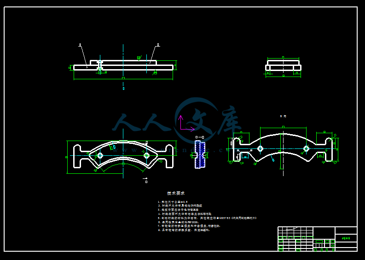Click the 技术要求 technical requirements heading
Image resolution: width=365 pixels, height=260 pixels.
(x=175, y=193)
